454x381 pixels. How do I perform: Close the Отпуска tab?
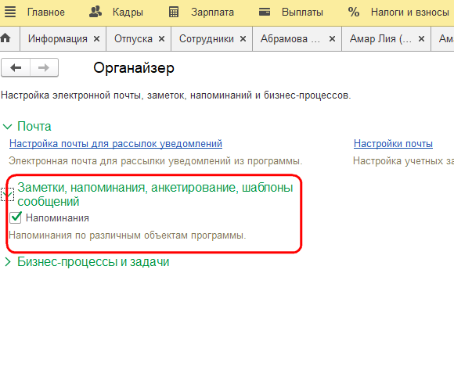coord(161,39)
